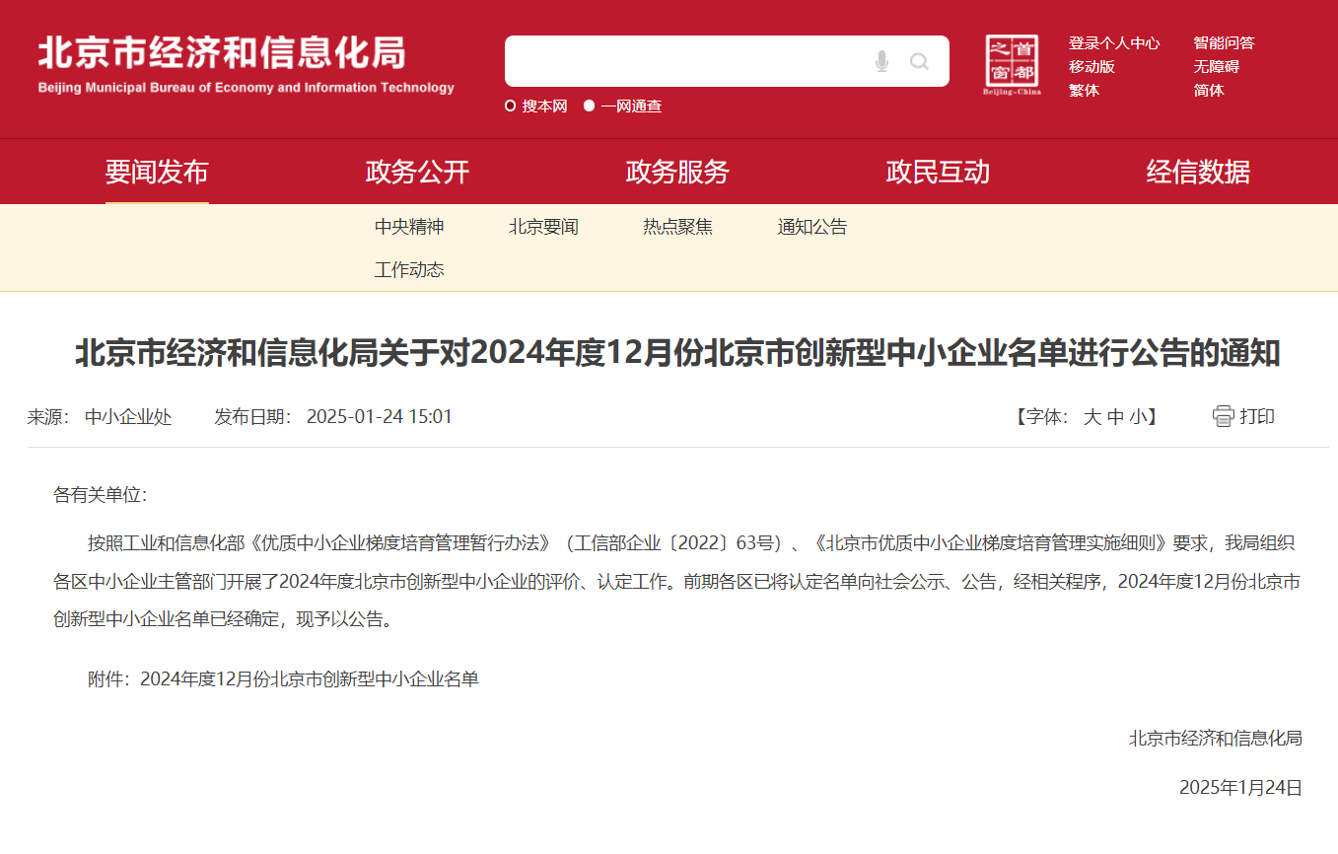1338x854 pixels.
Task: Switch to the 经信数据 navigation tab
Action: click(x=1198, y=173)
